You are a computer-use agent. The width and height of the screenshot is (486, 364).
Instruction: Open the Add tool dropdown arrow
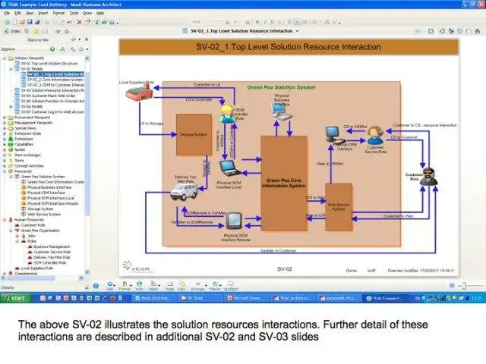click(115, 285)
